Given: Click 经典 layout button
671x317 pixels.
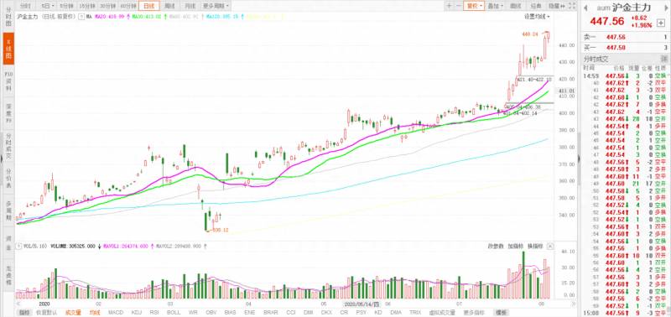Looking at the screenshot, I should tap(536, 6).
